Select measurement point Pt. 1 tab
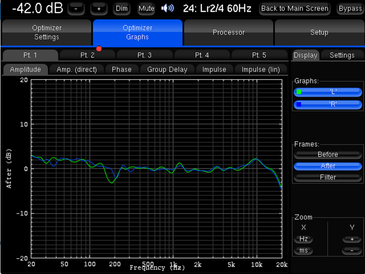The image size is (365, 274). coord(30,55)
